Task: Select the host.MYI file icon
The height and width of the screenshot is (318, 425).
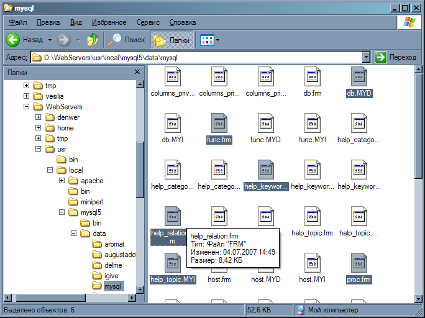Action: [x=313, y=263]
